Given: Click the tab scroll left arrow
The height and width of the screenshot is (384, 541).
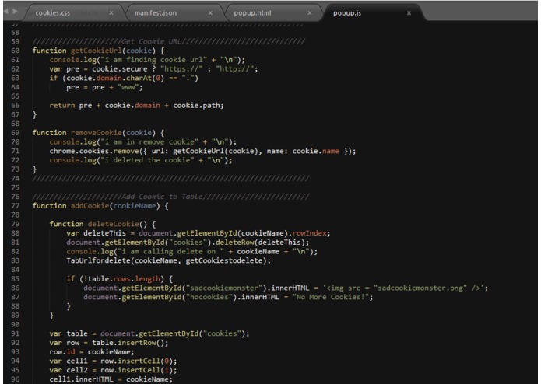Looking at the screenshot, I should 6,12.
